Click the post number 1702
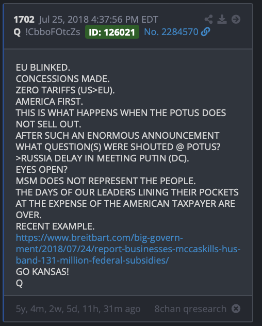Image resolution: width=262 pixels, height=326 pixels. coord(24,20)
